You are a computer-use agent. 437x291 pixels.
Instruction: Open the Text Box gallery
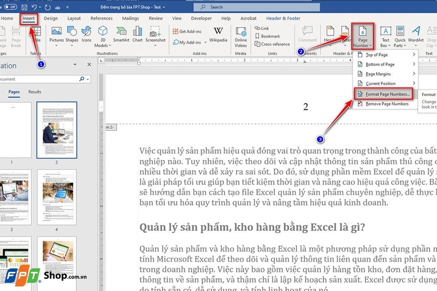[x=386, y=37]
